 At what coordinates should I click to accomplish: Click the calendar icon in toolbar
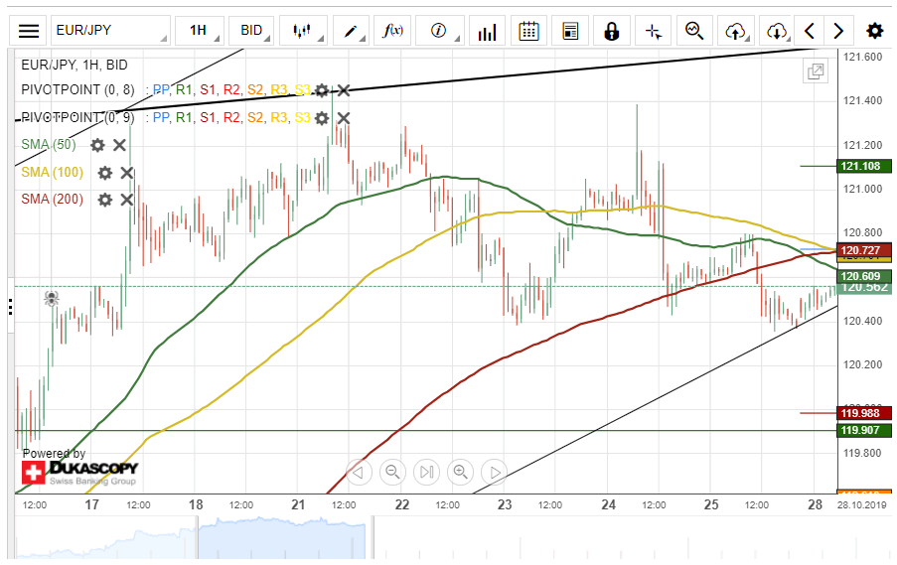coord(529,31)
